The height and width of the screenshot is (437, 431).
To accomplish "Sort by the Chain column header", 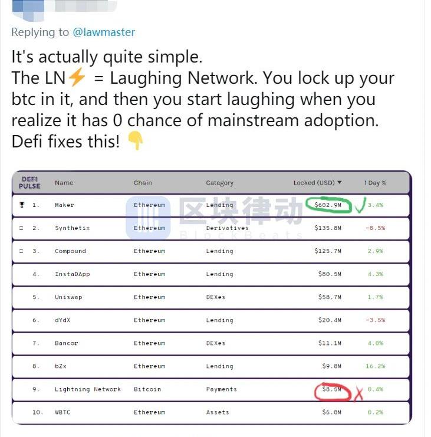I will [x=143, y=183].
